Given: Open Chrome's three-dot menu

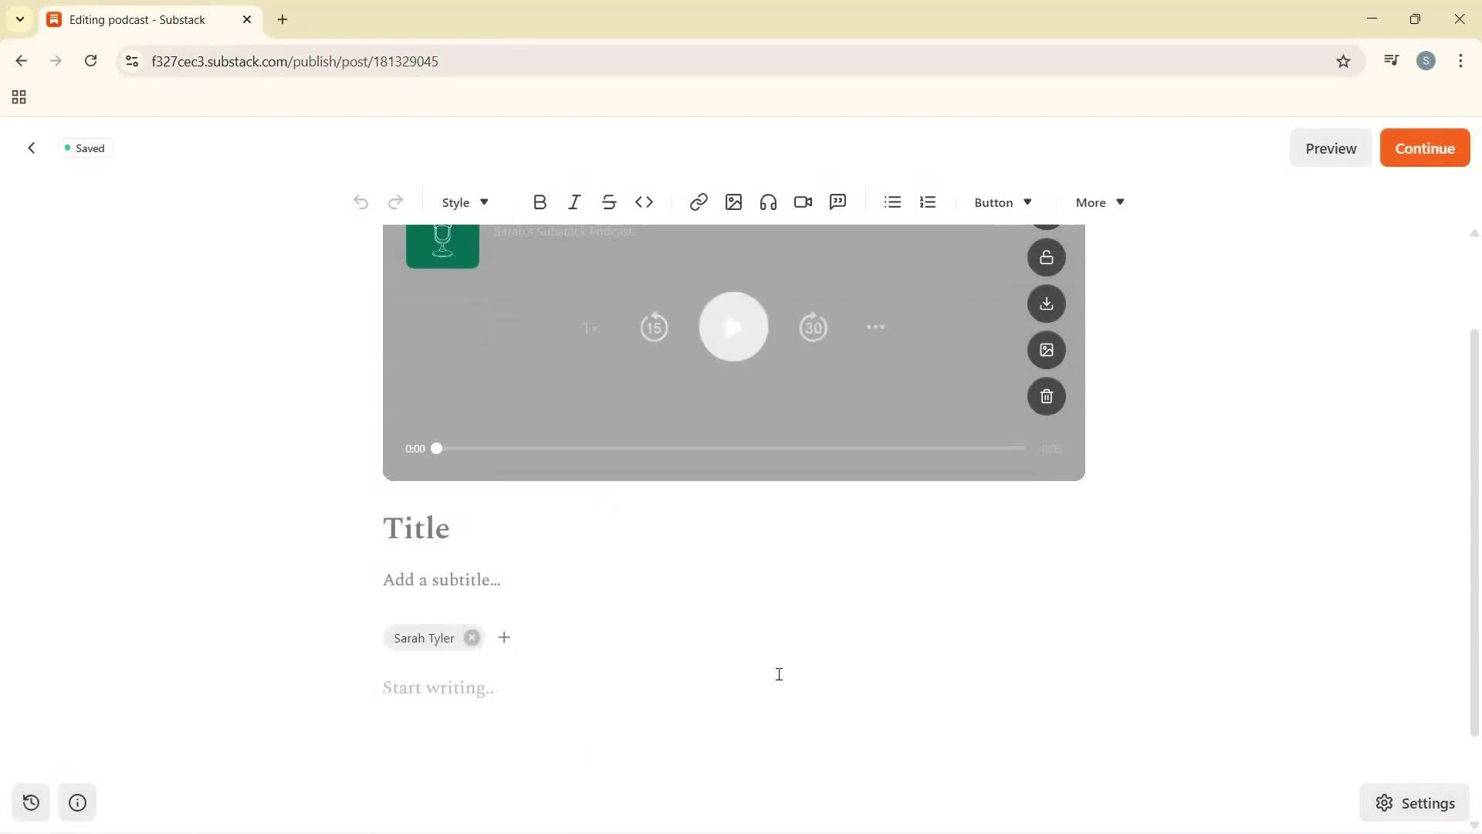Looking at the screenshot, I should [x=1461, y=60].
